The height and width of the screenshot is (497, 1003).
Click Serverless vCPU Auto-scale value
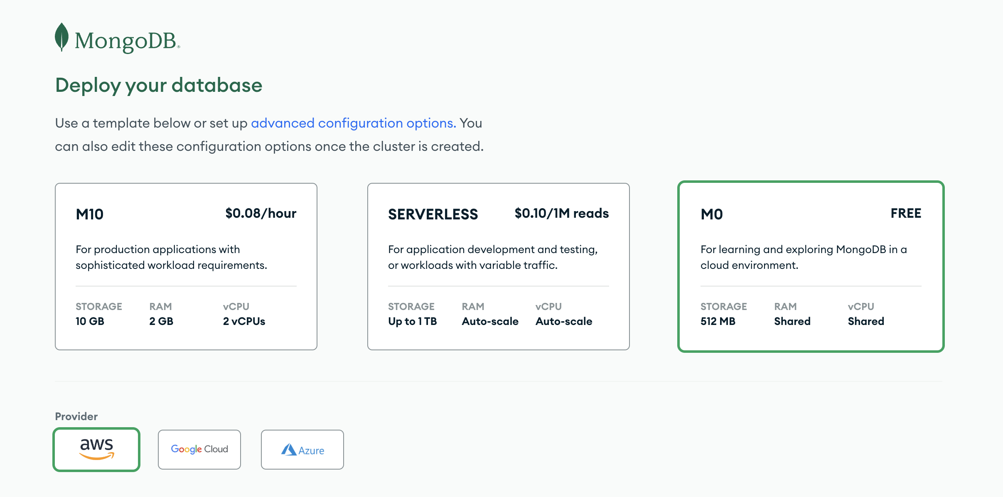coord(564,321)
